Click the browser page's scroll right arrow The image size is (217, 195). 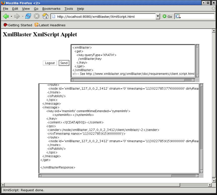pos(210,185)
